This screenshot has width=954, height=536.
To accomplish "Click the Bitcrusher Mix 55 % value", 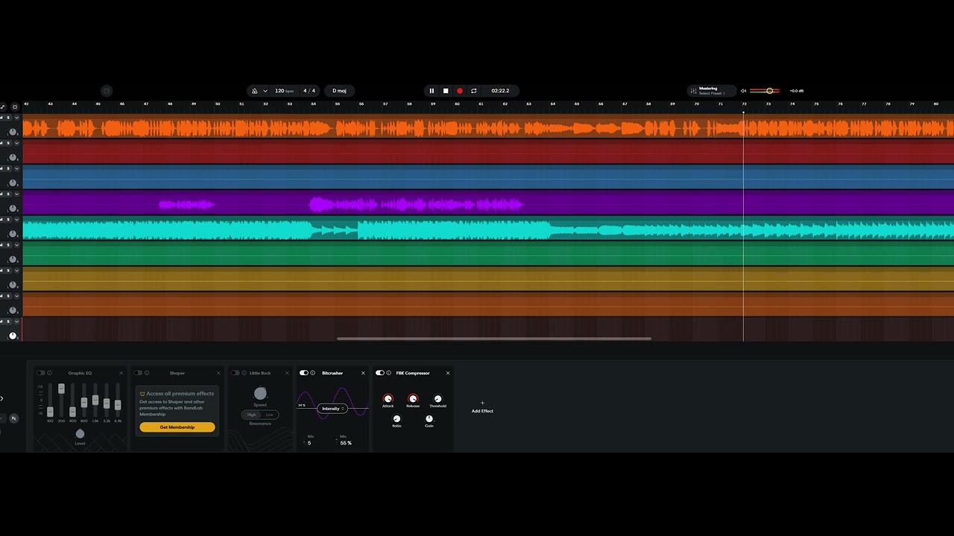I will point(346,443).
